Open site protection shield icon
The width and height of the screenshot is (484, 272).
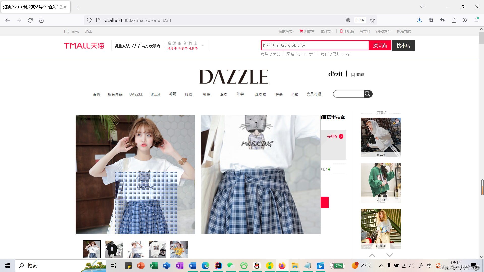pos(89,20)
